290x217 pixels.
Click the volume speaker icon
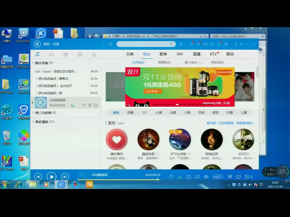pyautogui.click(x=206, y=177)
